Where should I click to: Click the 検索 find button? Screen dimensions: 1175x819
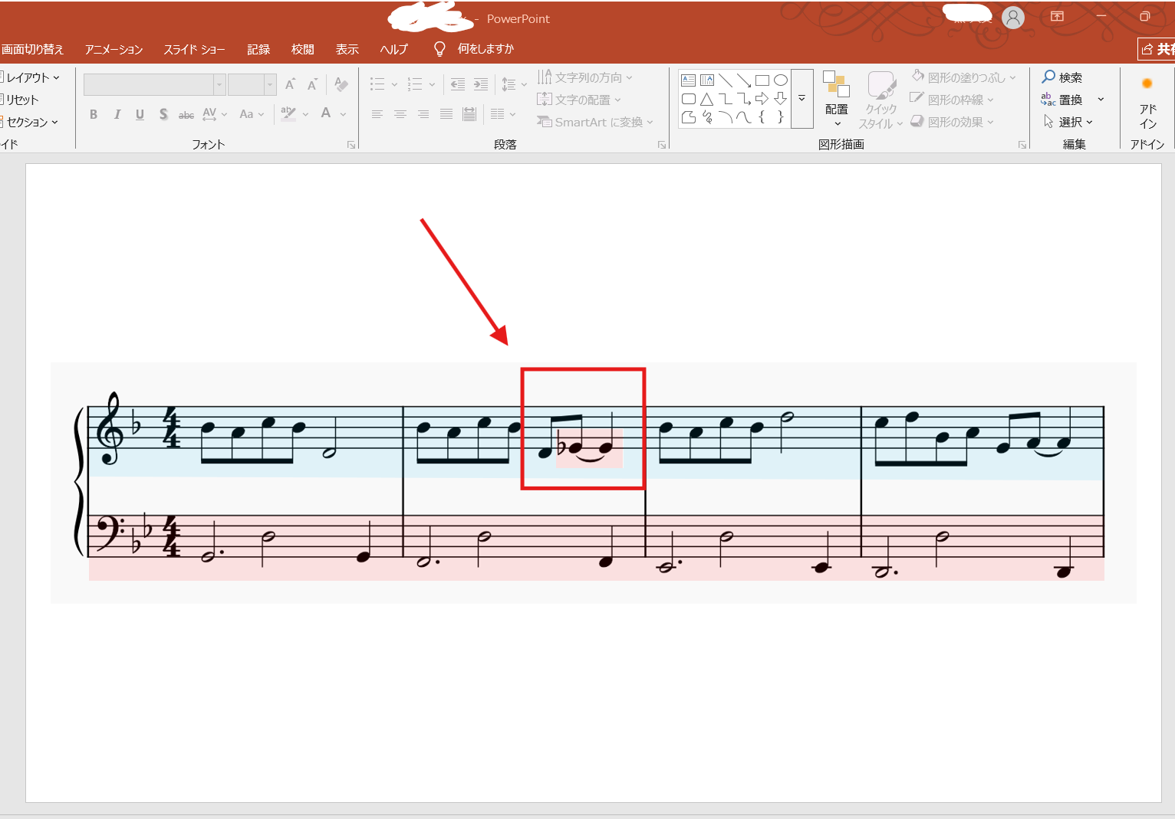1062,77
